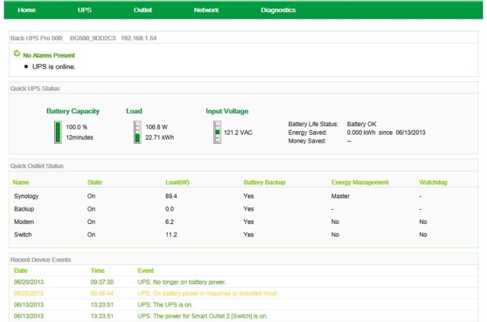
Task: Click the Input Voltage heading
Action: coord(227,111)
